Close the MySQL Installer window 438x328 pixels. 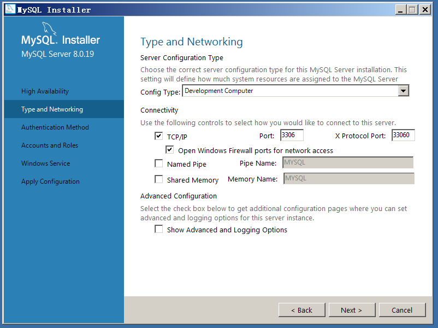pos(425,10)
